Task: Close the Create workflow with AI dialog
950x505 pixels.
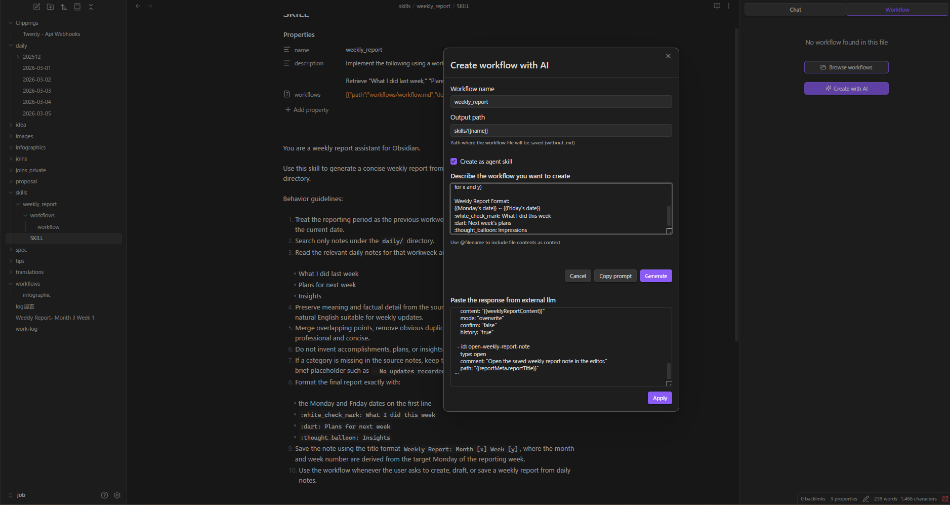Action: [x=668, y=56]
